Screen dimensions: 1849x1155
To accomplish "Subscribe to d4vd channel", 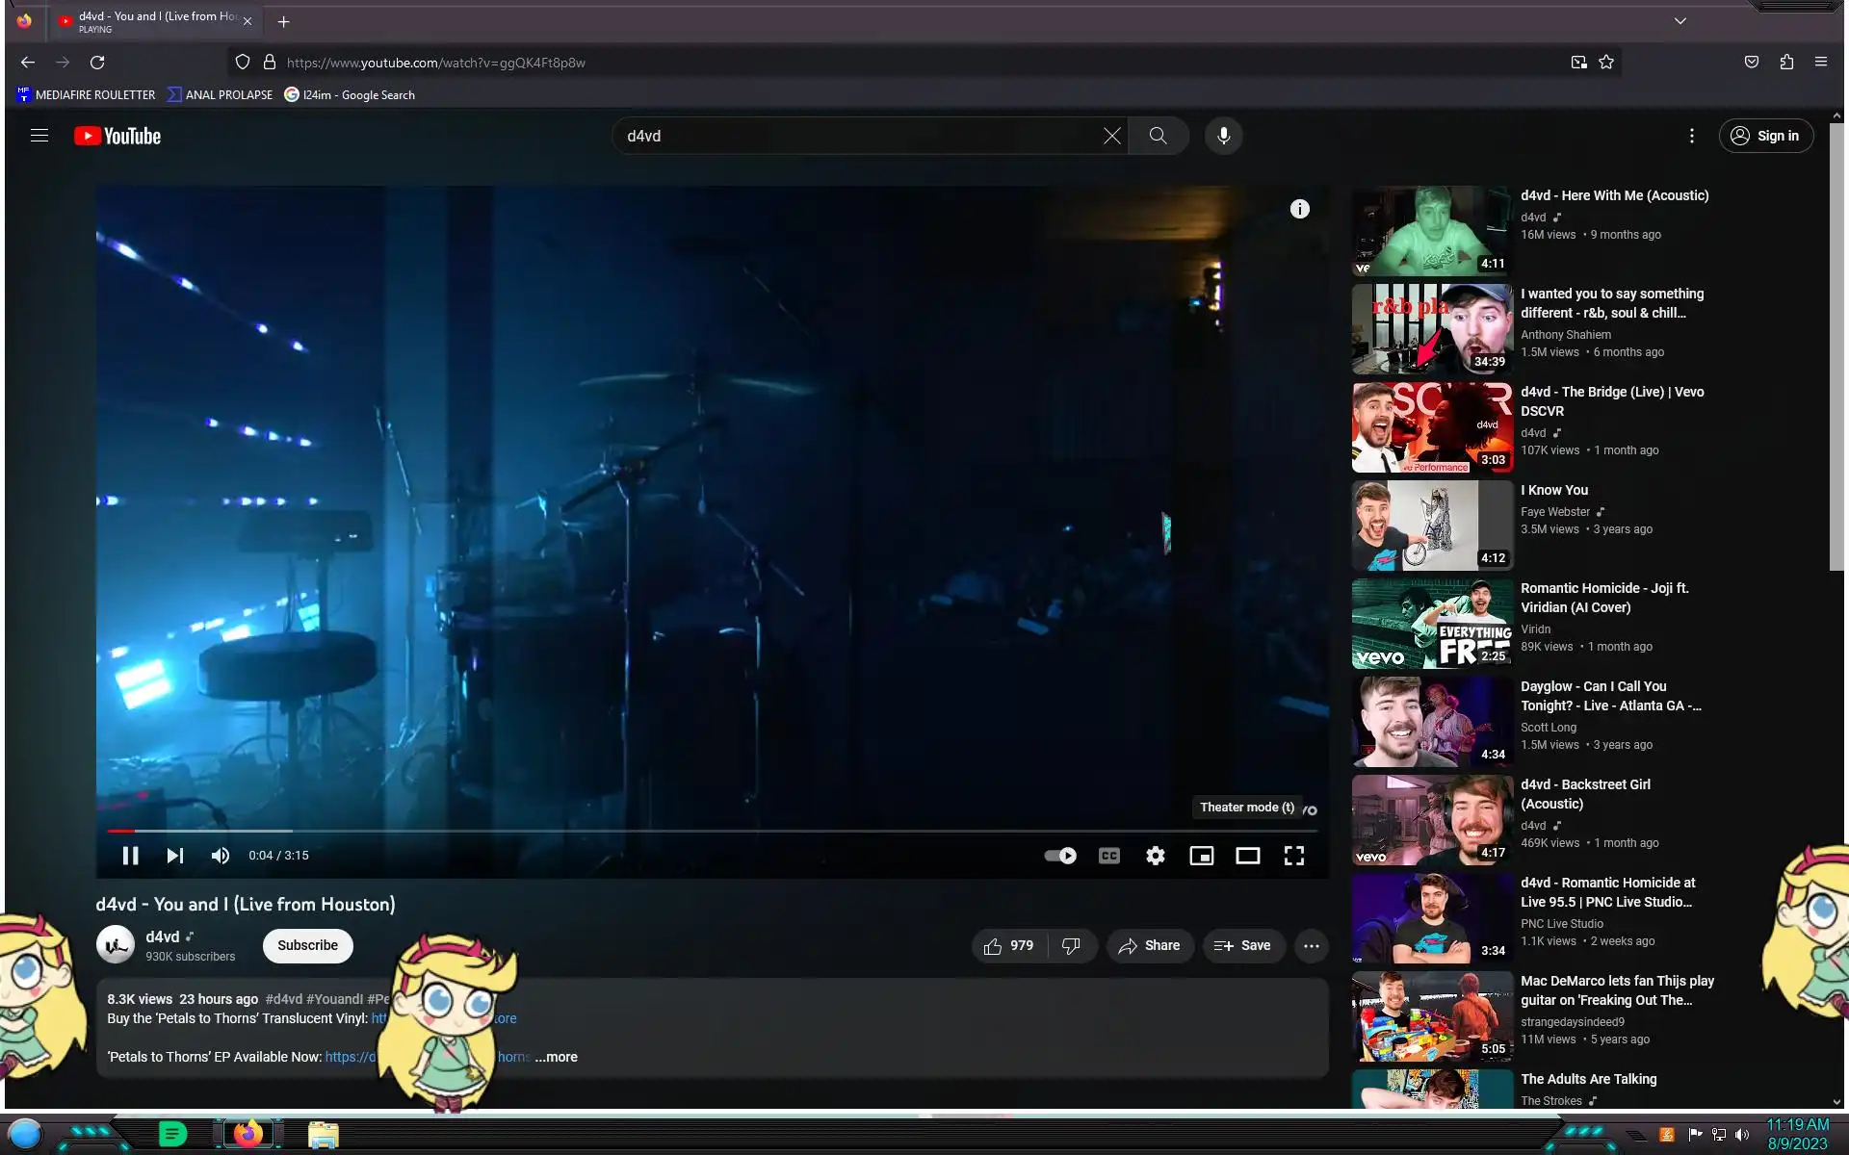I will point(307,945).
